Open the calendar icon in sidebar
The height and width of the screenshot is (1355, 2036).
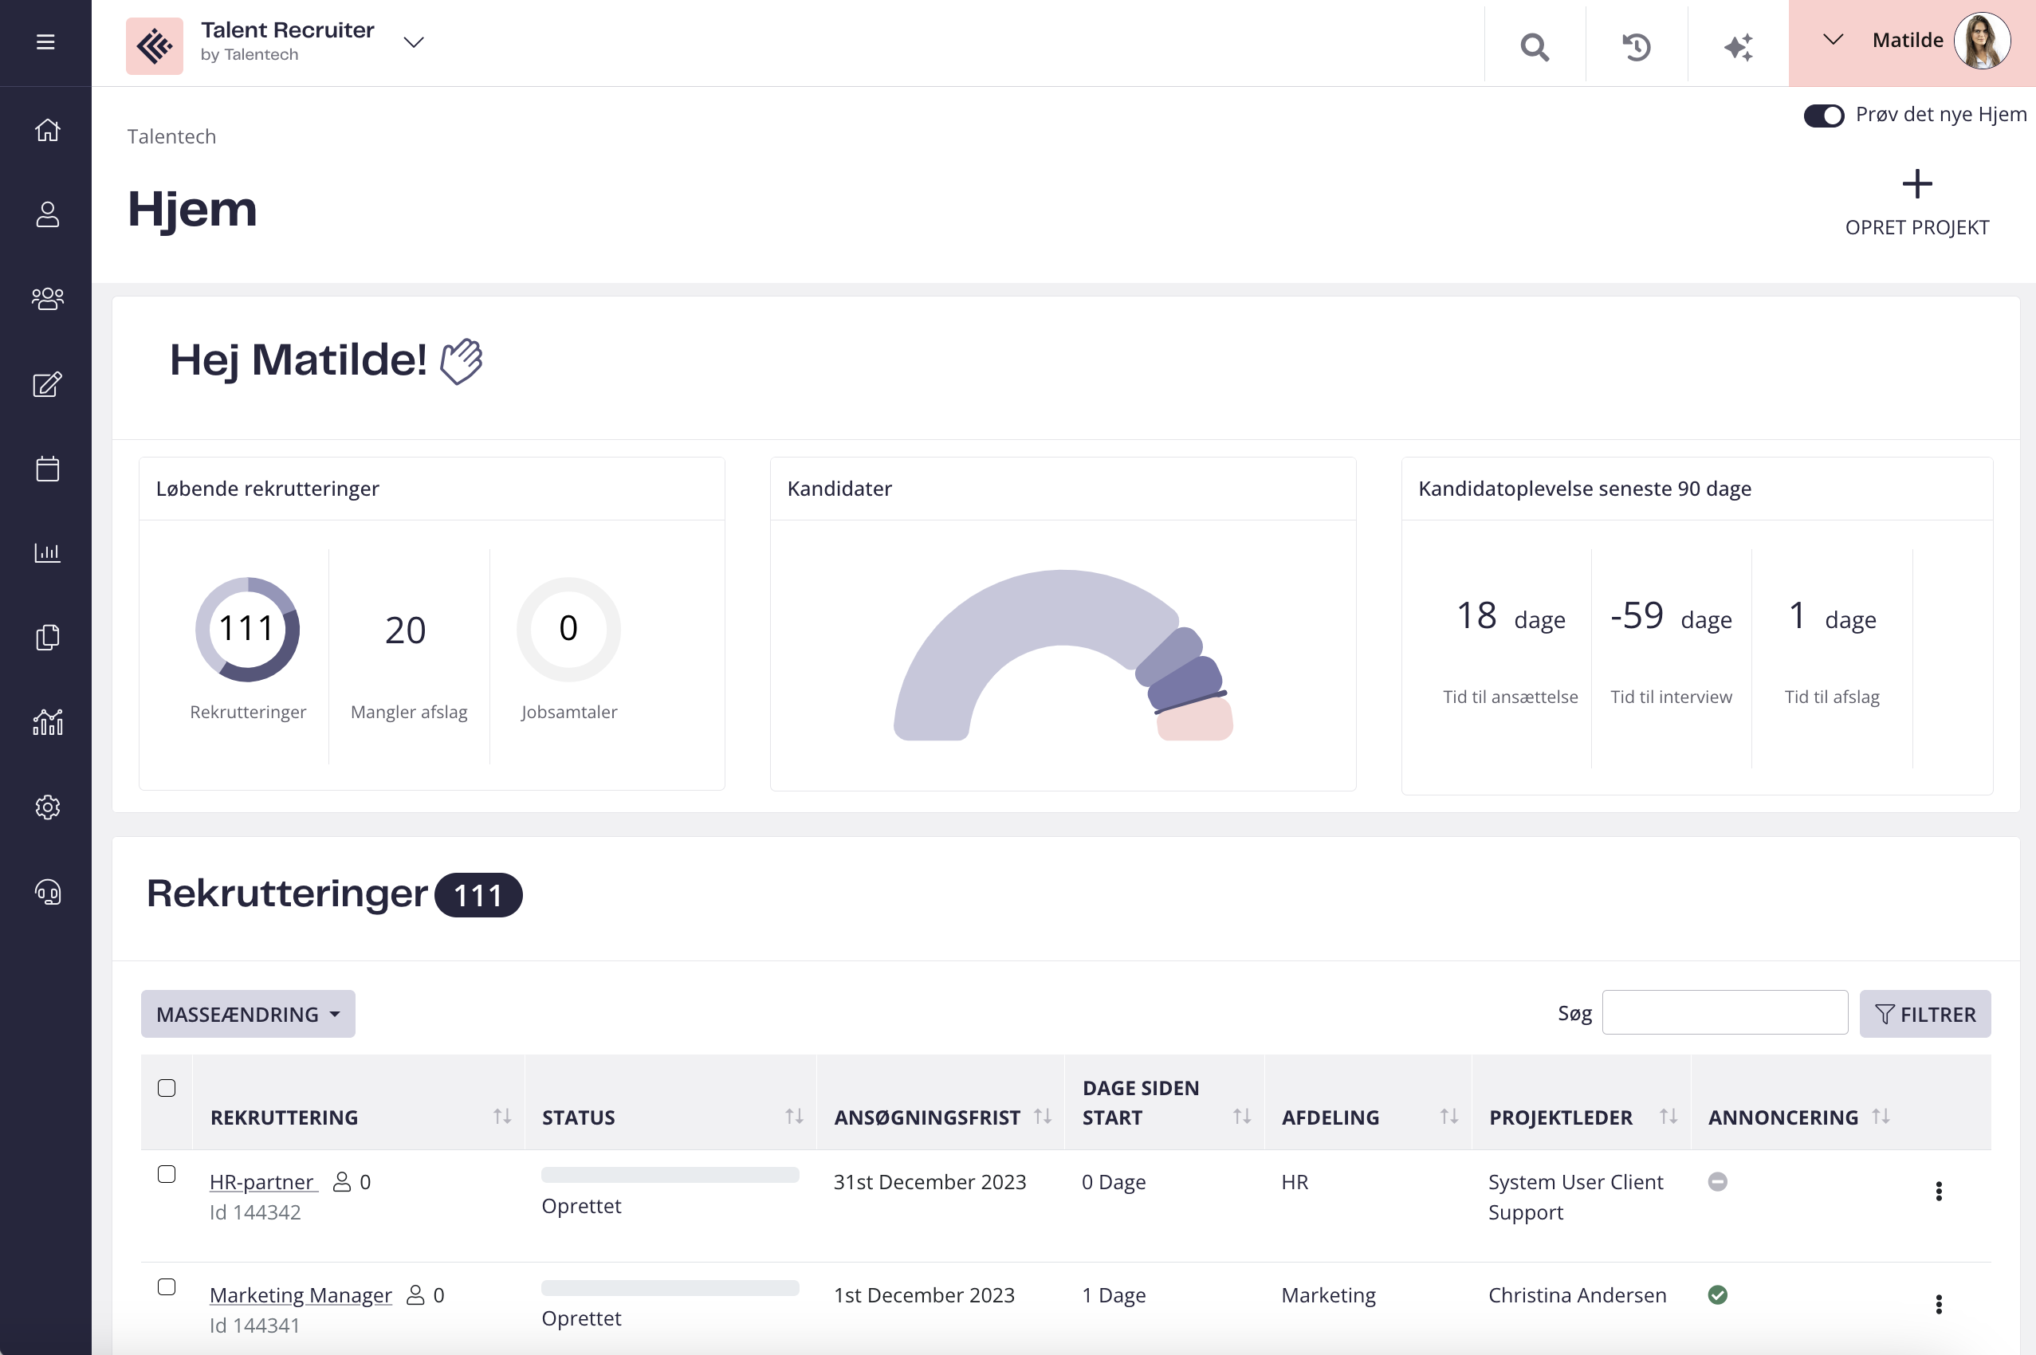[x=47, y=469]
